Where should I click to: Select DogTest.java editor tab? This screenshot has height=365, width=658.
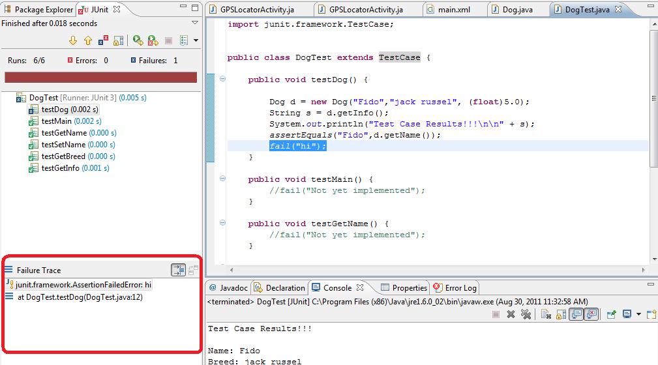[582, 9]
